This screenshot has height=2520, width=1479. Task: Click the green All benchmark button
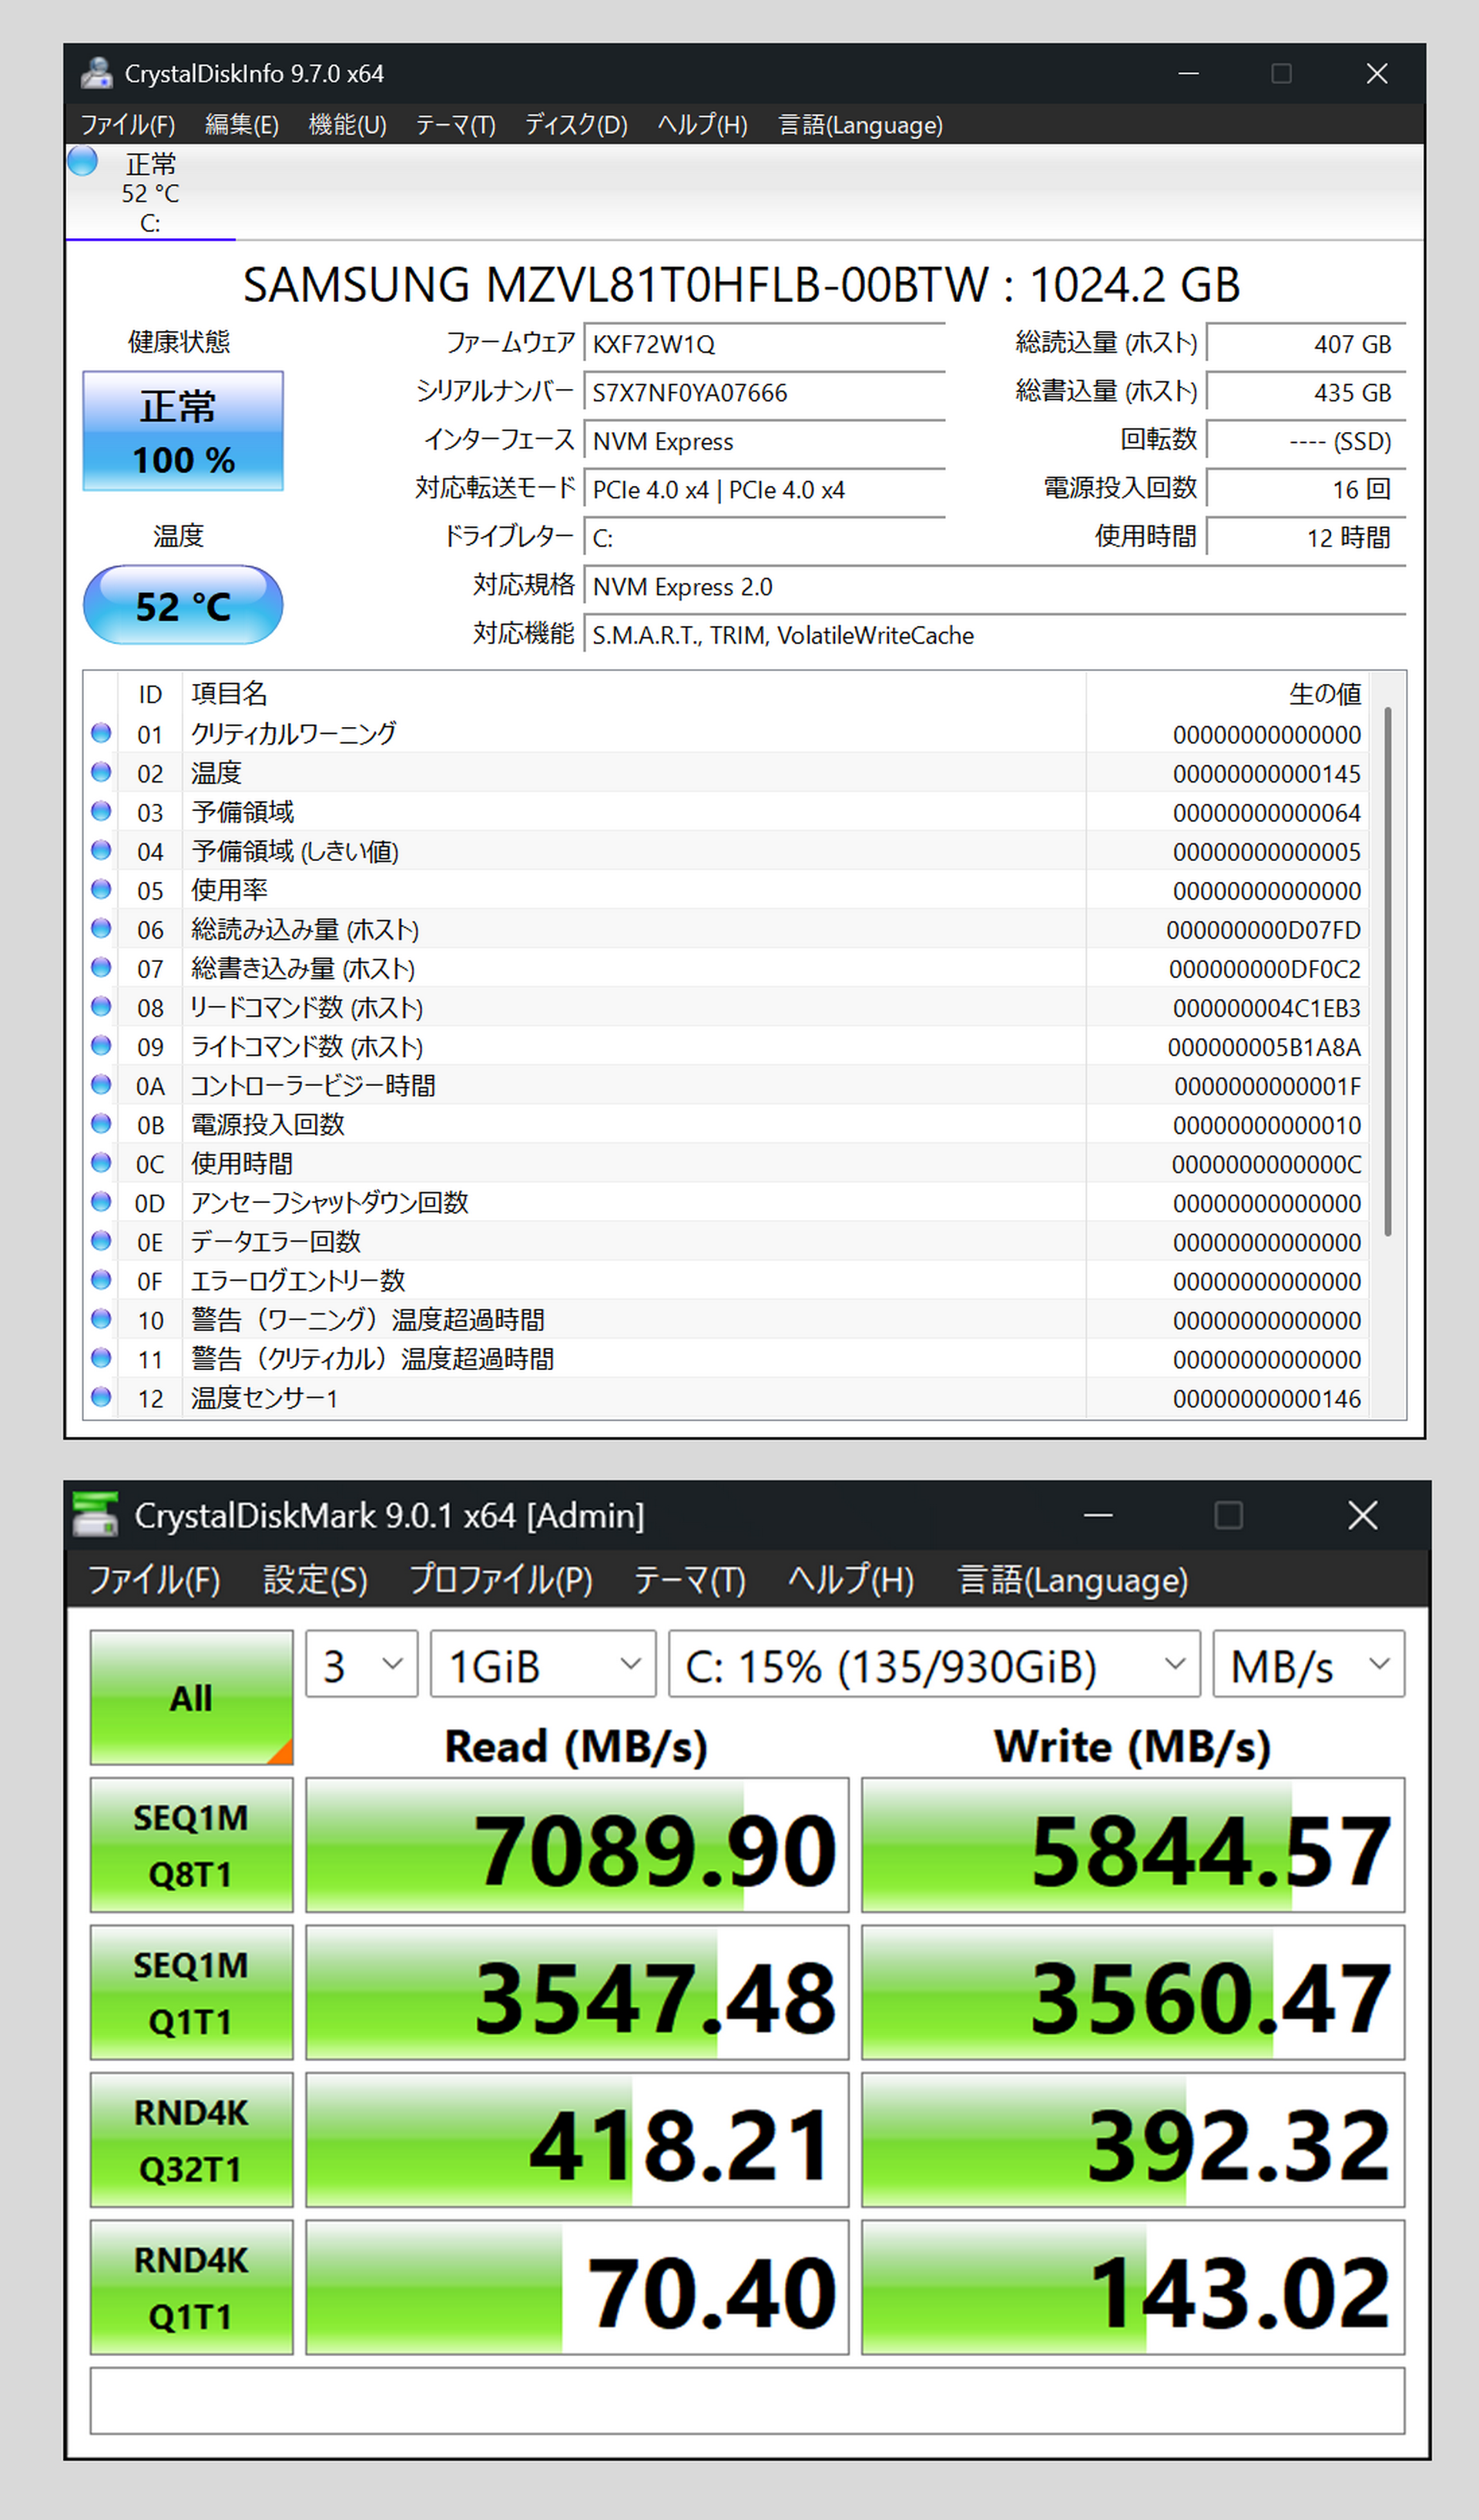(191, 1697)
